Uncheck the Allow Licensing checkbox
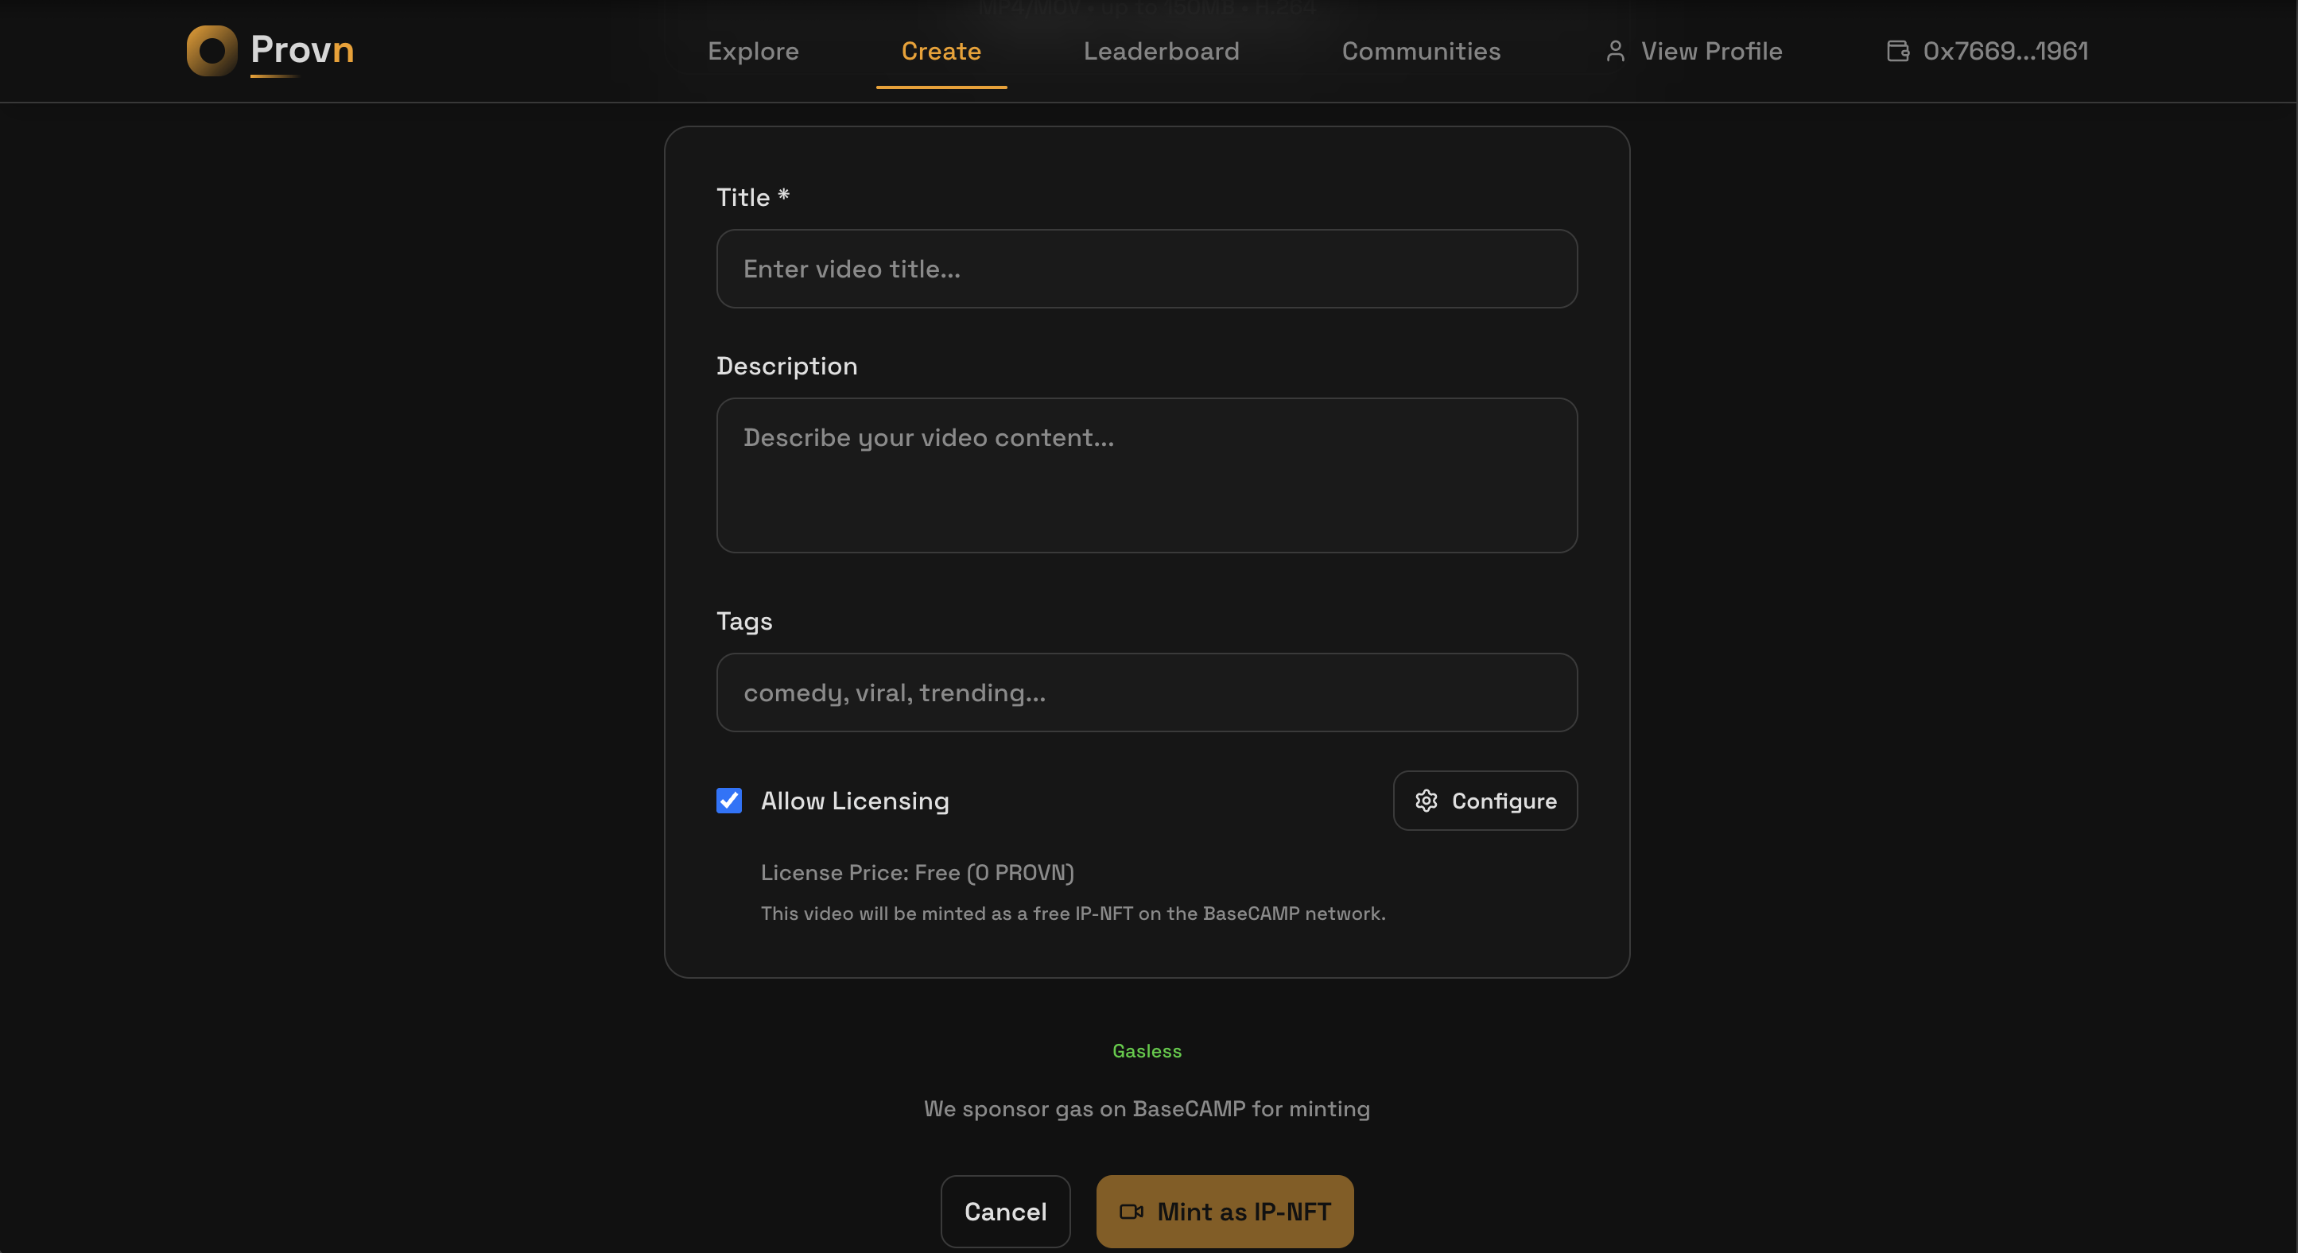The height and width of the screenshot is (1253, 2298). [729, 801]
